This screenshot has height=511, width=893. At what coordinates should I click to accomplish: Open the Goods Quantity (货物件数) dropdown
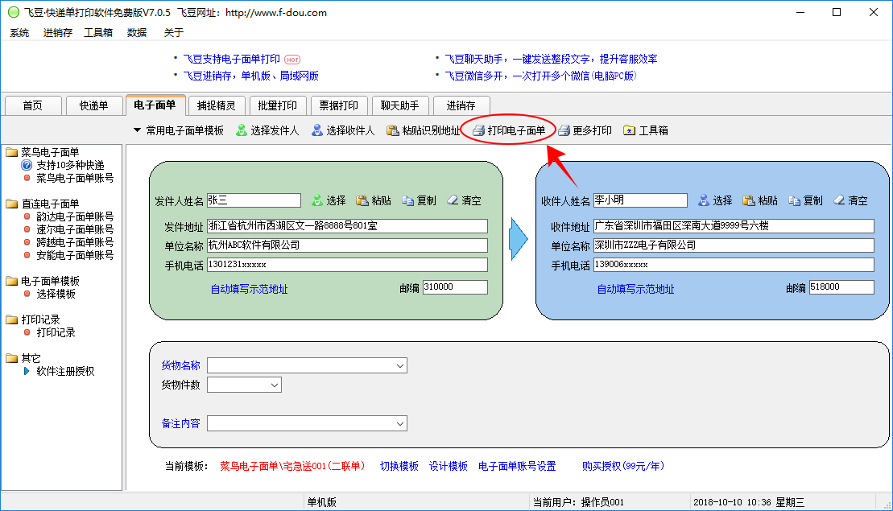(275, 385)
